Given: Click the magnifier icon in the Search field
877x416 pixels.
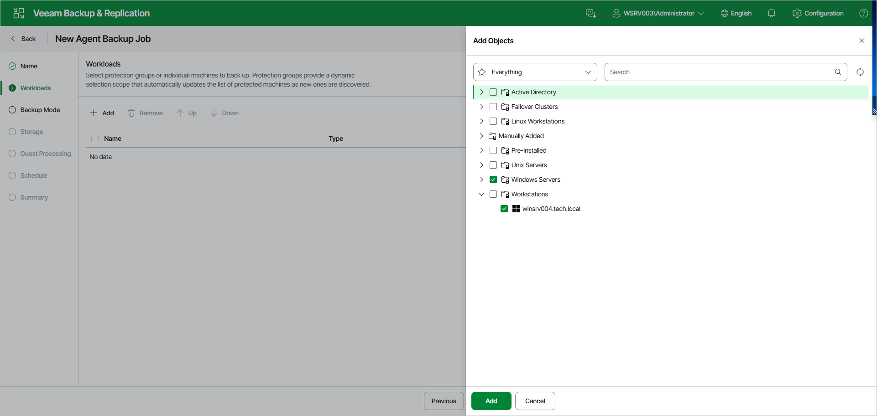Looking at the screenshot, I should coord(838,72).
